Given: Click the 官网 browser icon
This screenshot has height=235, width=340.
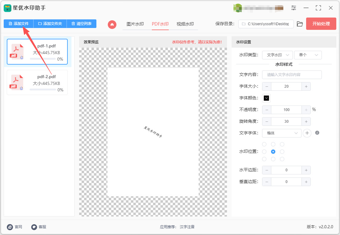Looking at the screenshot, I should [x=10, y=227].
